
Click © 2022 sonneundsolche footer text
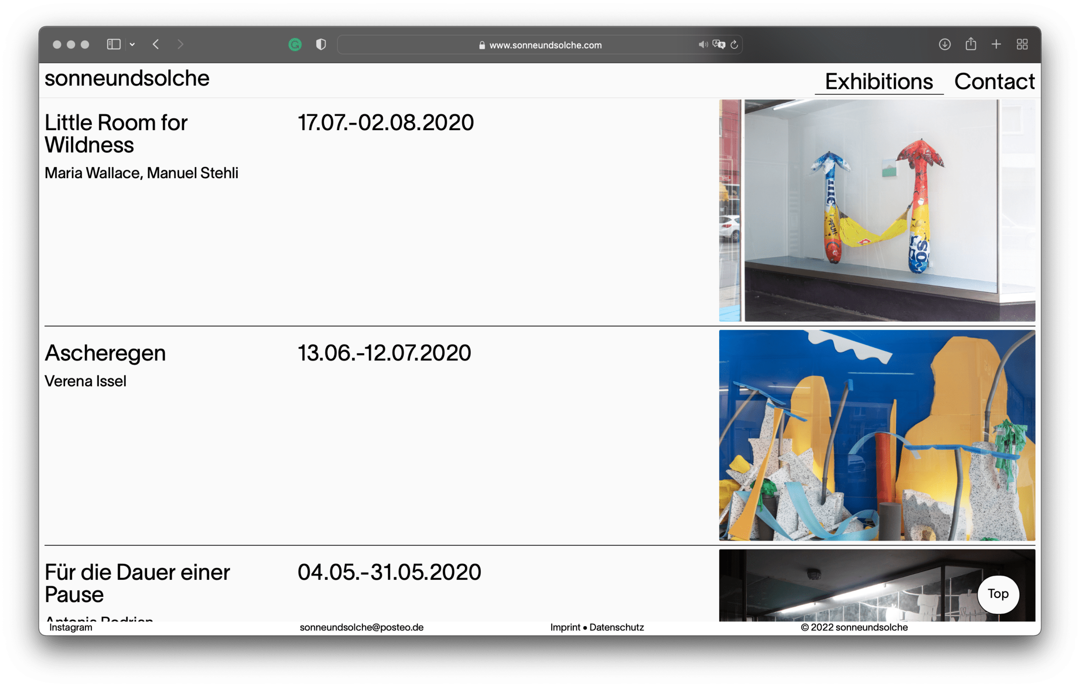[854, 627]
